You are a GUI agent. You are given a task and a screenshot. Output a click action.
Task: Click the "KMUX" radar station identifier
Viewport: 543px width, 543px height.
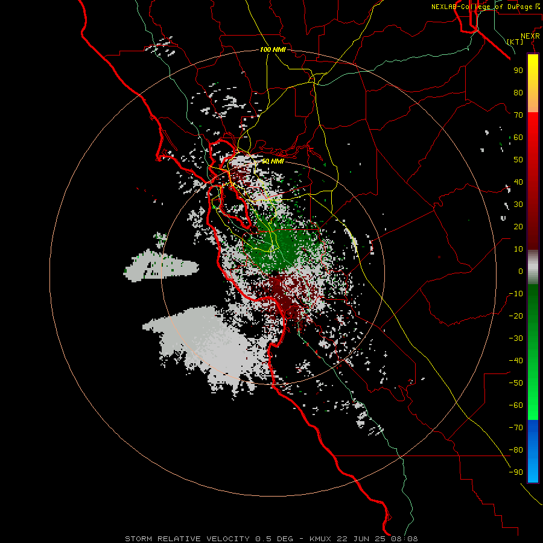click(320, 539)
